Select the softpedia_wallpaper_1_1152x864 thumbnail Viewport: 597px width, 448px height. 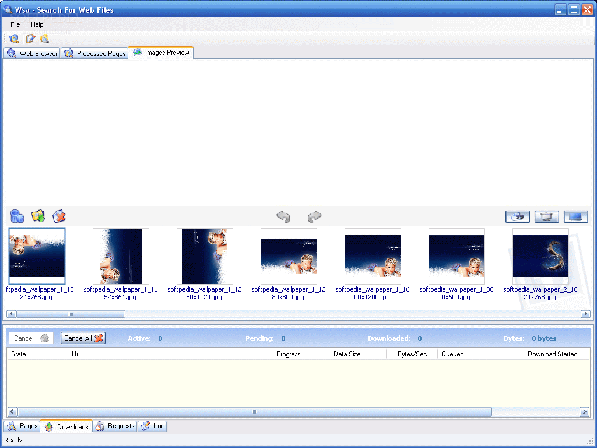pos(121,256)
